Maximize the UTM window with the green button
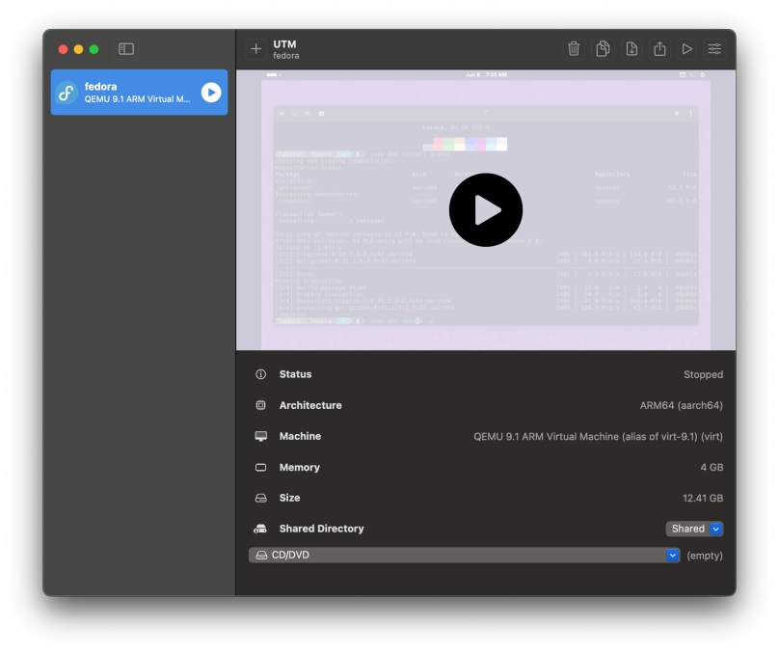This screenshot has height=653, width=779. [94, 49]
